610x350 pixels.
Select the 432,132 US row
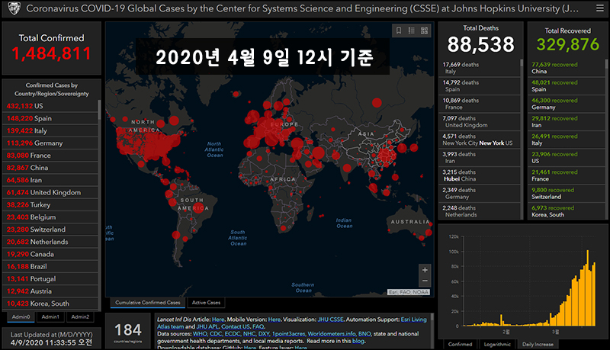point(50,106)
